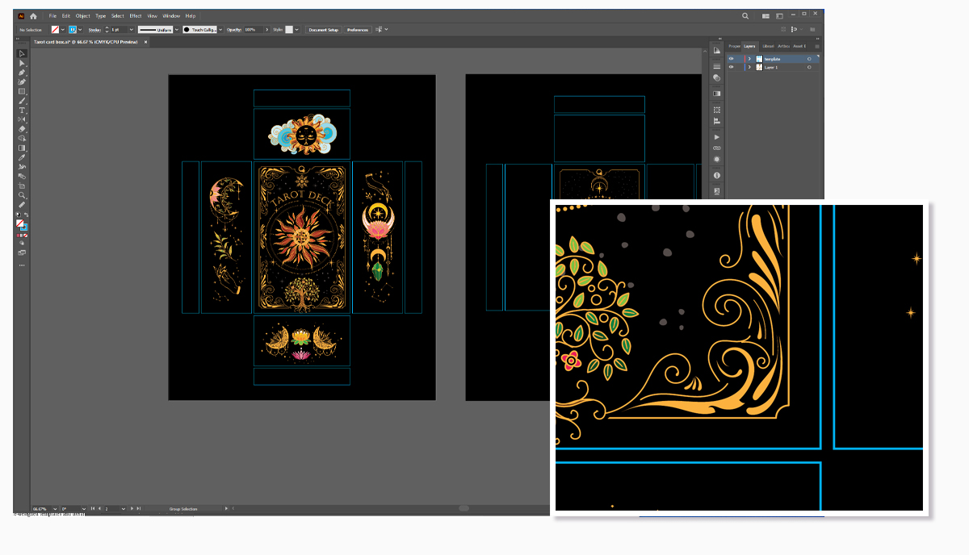This screenshot has width=969, height=555.
Task: Choose the Rectangle tool
Action: 22,91
